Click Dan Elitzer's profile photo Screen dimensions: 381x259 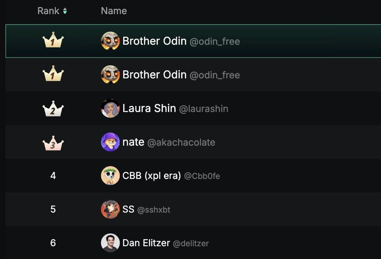click(x=110, y=243)
